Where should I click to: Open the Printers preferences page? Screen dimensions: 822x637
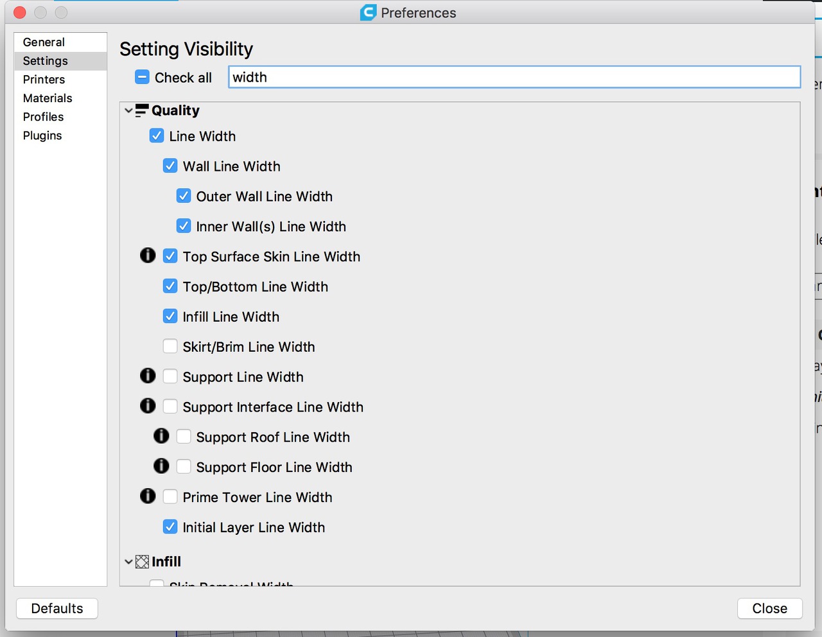click(44, 80)
